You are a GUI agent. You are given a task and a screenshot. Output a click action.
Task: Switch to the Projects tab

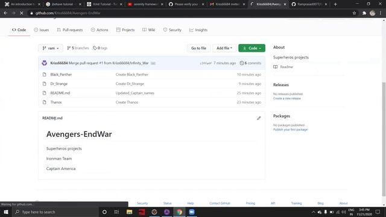click(x=125, y=30)
